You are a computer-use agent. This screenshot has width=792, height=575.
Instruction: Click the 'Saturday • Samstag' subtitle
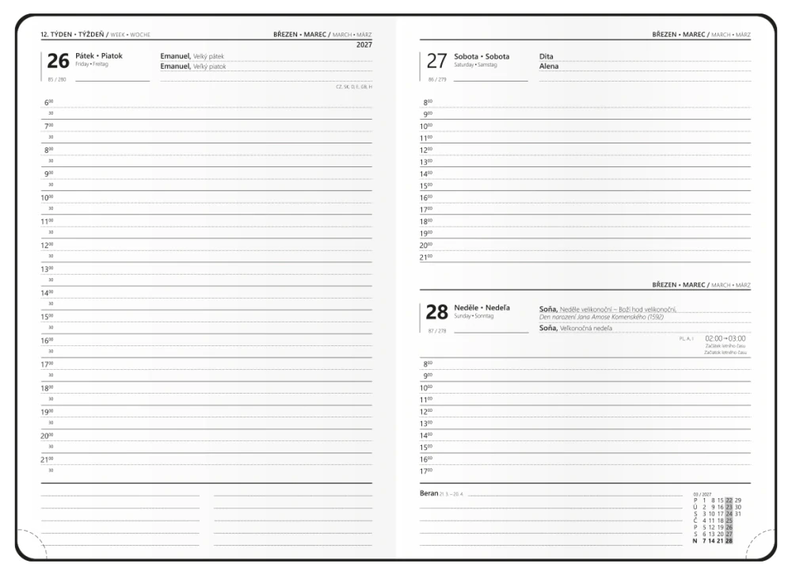point(475,65)
